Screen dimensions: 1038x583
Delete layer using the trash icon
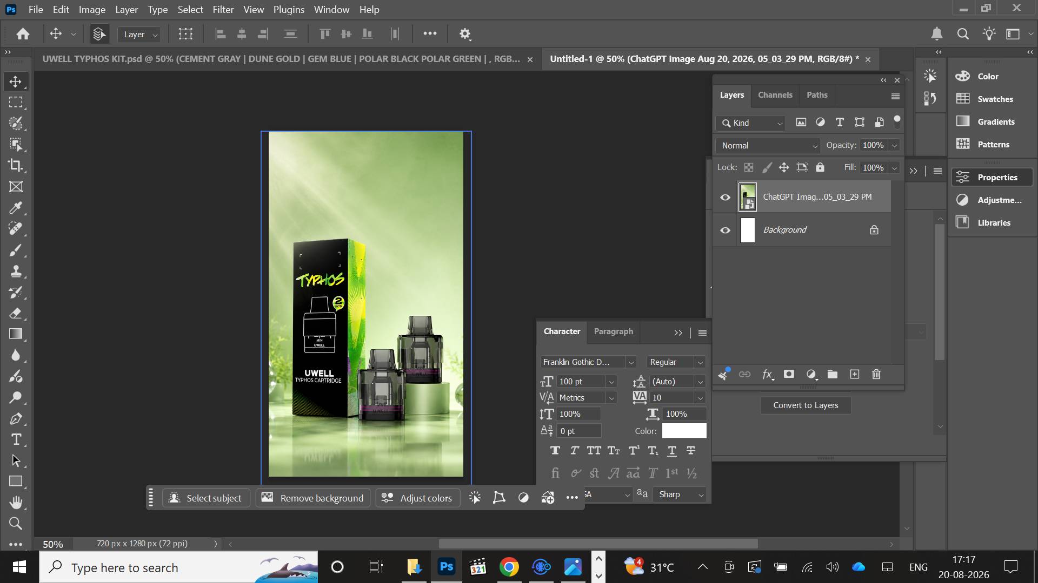pos(876,374)
